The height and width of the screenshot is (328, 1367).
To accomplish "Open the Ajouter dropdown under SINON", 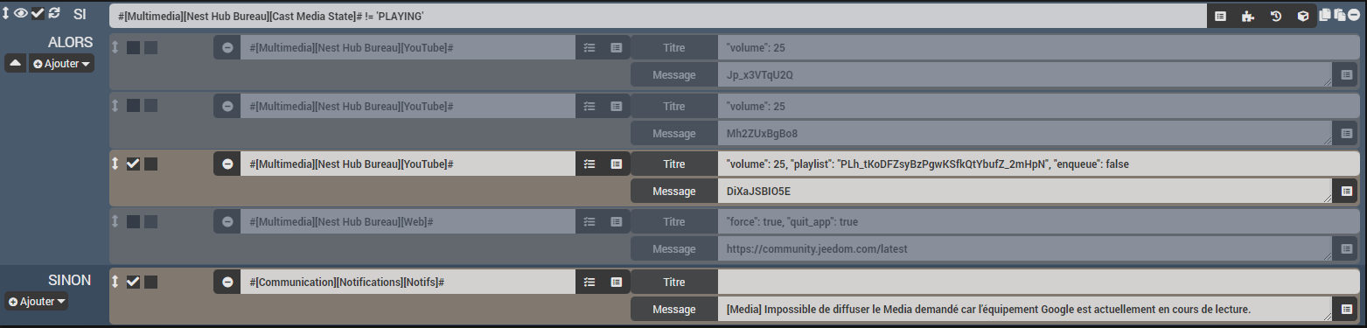I will click(38, 301).
